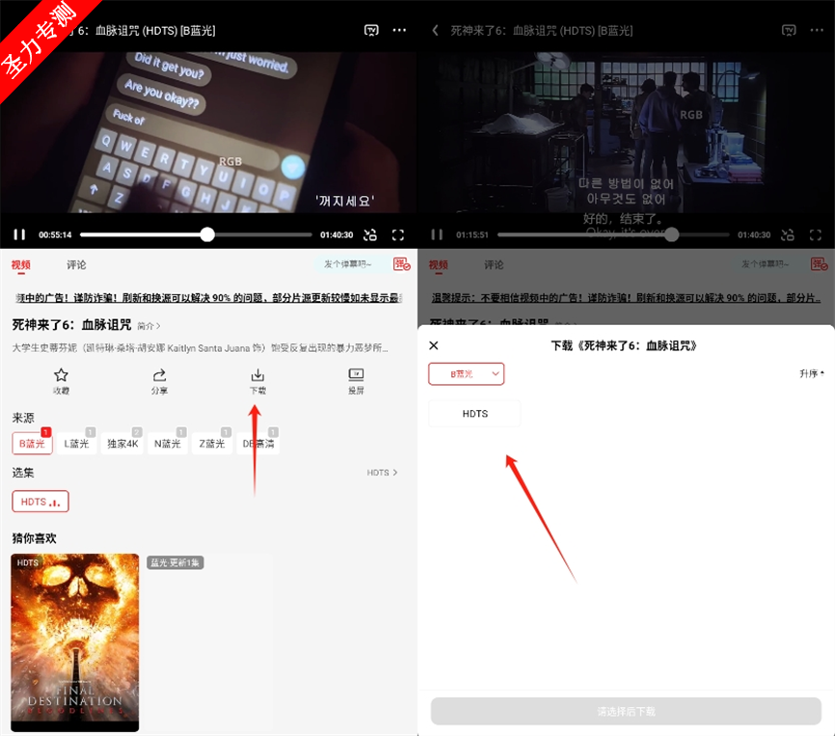
Task: Enter fullscreen on the right player
Action: point(816,234)
